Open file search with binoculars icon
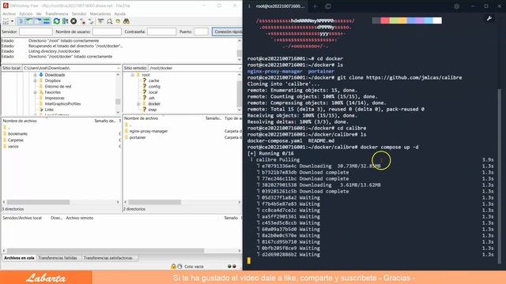This screenshot has height=284, width=506. (126, 21)
